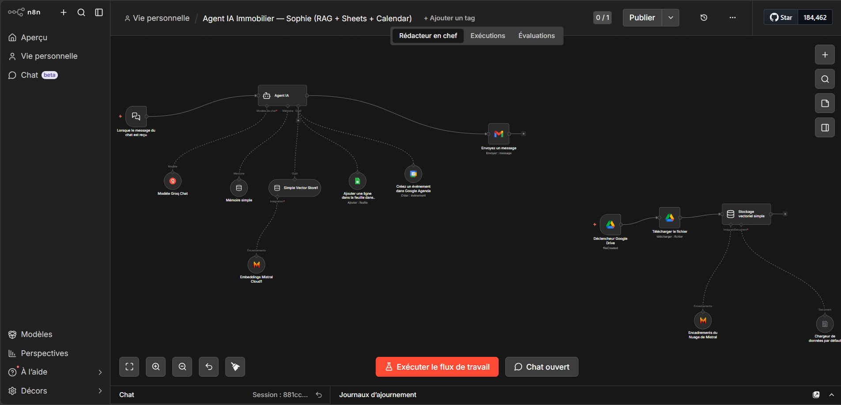Open the workflow history clock icon

[704, 18]
